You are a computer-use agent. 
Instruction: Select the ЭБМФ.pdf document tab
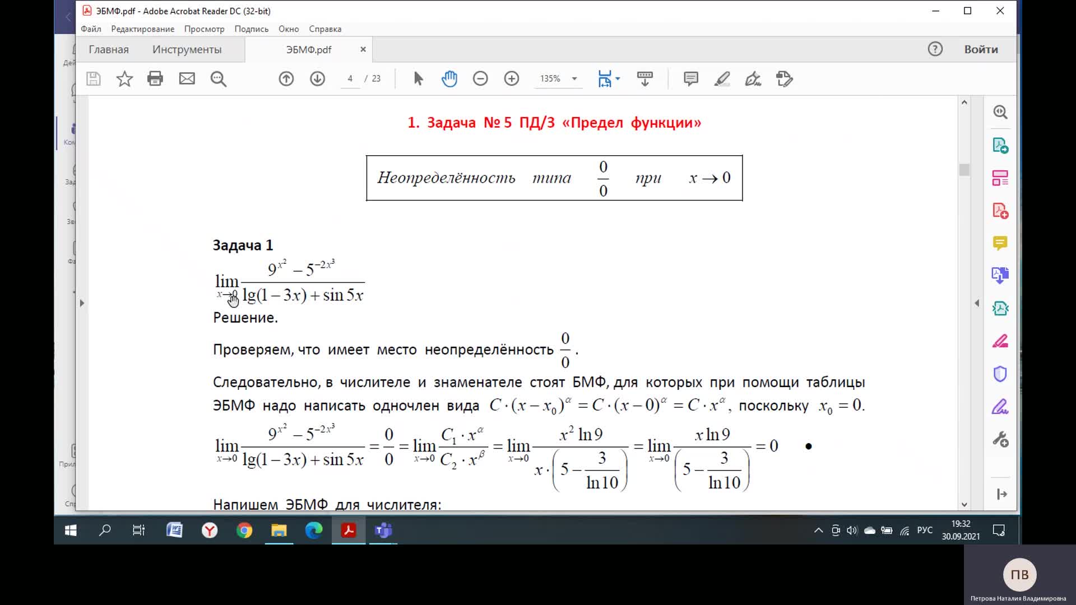click(309, 49)
